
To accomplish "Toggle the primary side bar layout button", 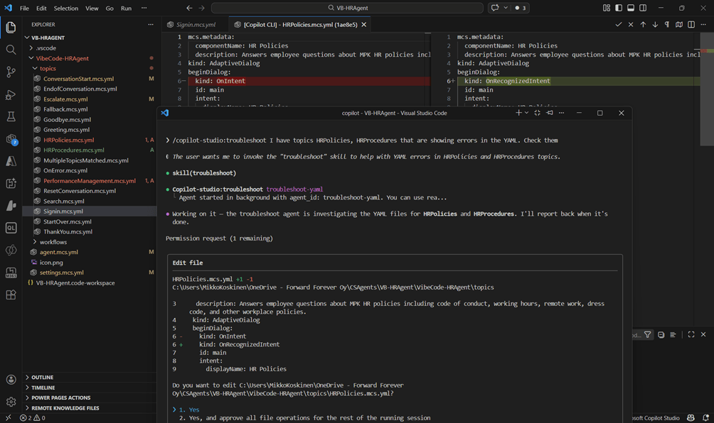I will tap(619, 8).
